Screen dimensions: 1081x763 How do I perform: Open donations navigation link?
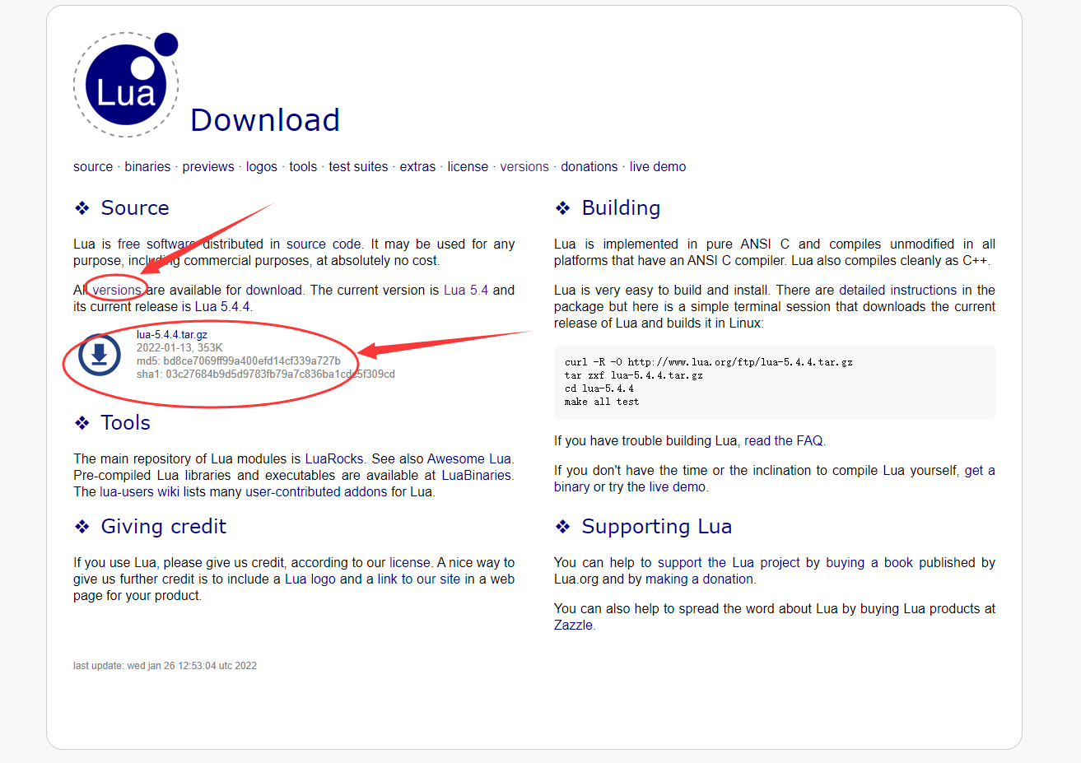pos(589,166)
